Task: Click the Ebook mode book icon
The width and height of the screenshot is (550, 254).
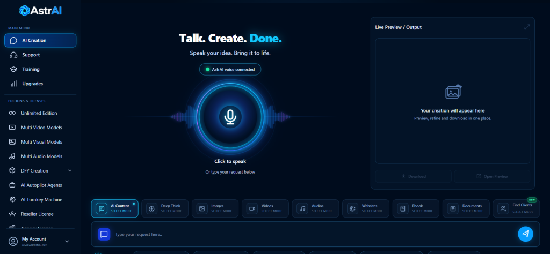Action: click(403, 208)
